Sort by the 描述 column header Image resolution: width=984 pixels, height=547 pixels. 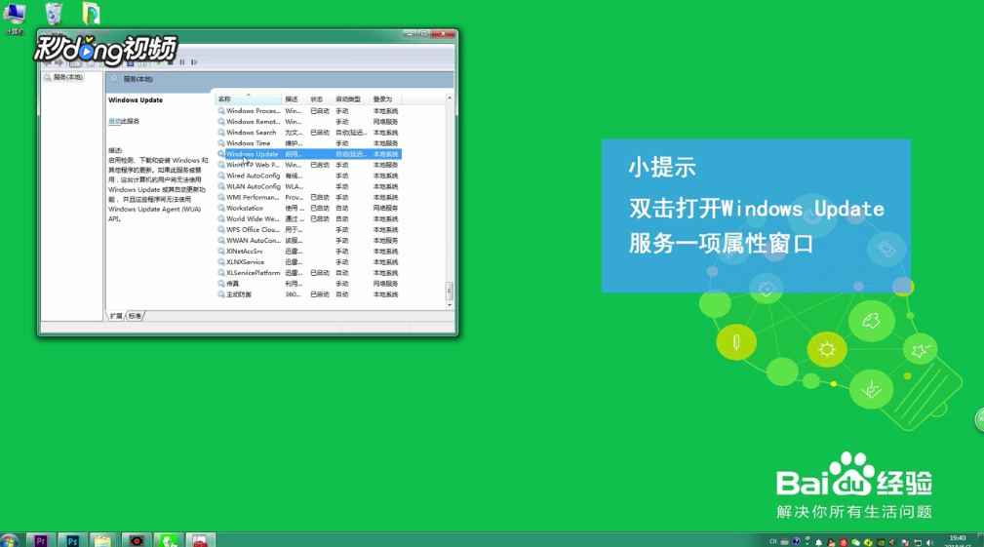click(295, 99)
